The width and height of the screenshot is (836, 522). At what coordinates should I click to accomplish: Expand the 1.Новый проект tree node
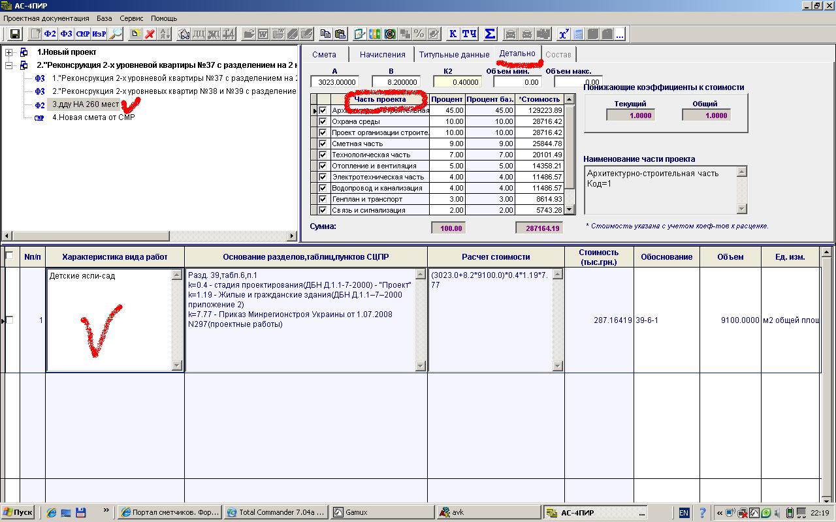pos(8,52)
